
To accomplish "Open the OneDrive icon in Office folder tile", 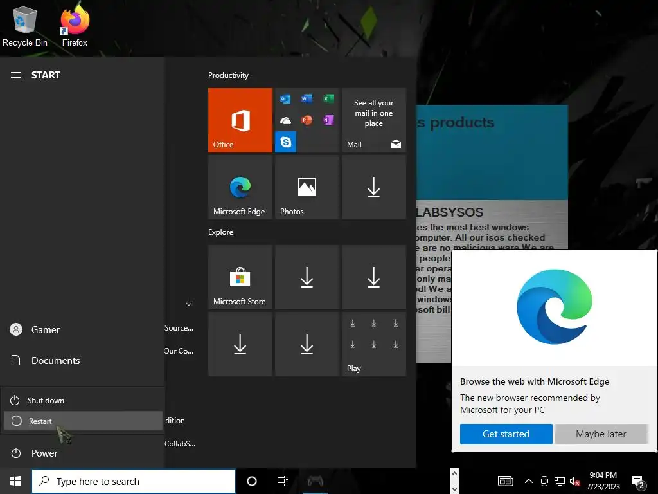I will (x=285, y=121).
